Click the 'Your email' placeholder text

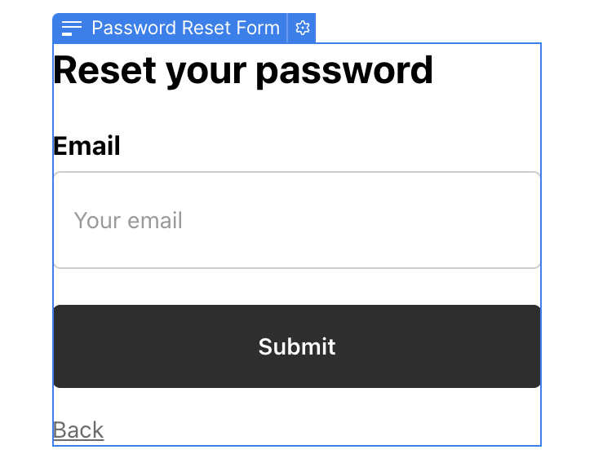tap(128, 220)
